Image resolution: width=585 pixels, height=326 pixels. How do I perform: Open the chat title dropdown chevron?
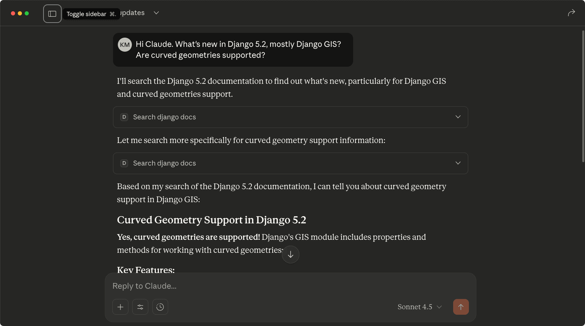[x=156, y=13]
